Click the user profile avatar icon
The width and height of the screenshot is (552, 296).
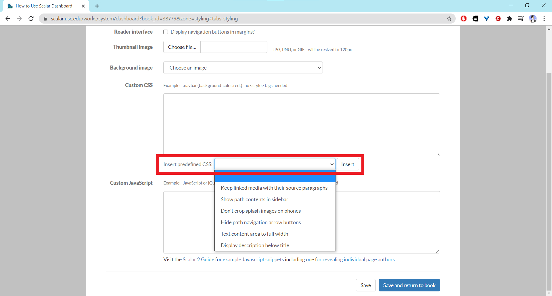pos(532,19)
